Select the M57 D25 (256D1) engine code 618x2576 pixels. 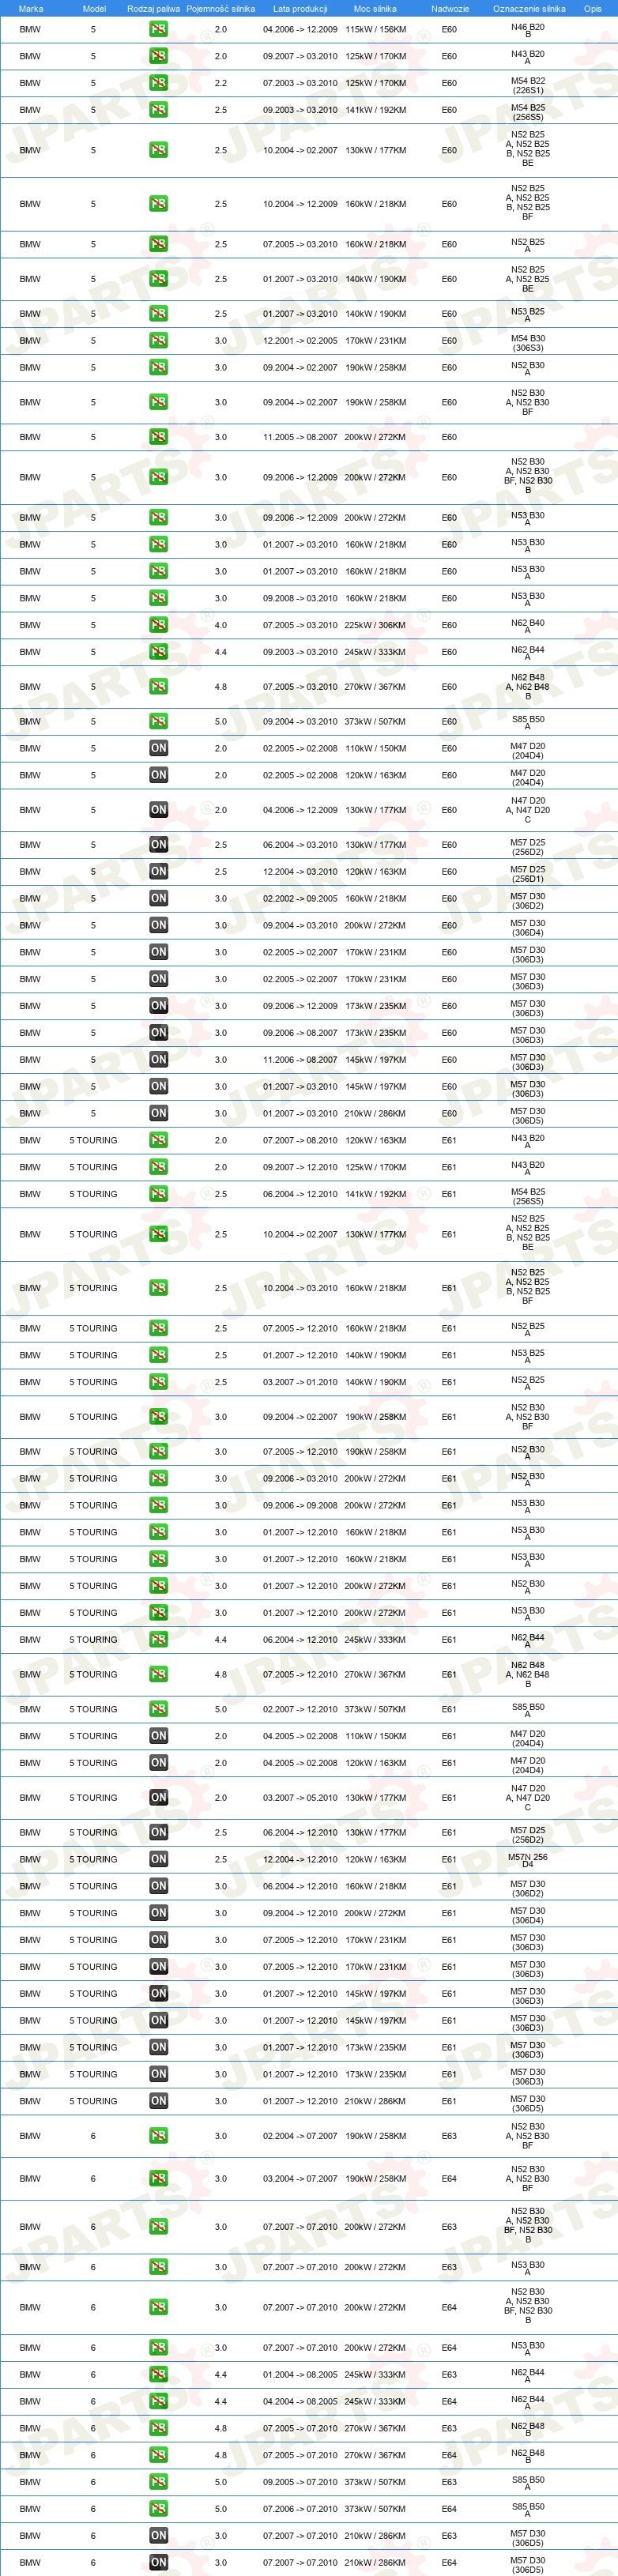(x=528, y=873)
